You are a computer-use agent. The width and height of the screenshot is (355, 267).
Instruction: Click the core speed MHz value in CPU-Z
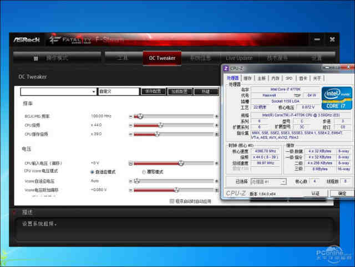point(265,151)
